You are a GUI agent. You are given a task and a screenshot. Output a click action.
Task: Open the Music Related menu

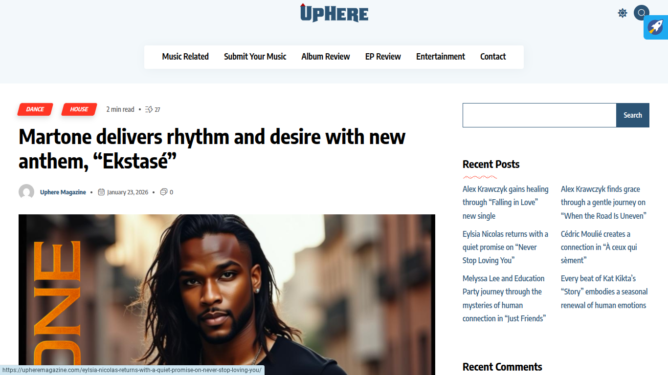point(185,57)
